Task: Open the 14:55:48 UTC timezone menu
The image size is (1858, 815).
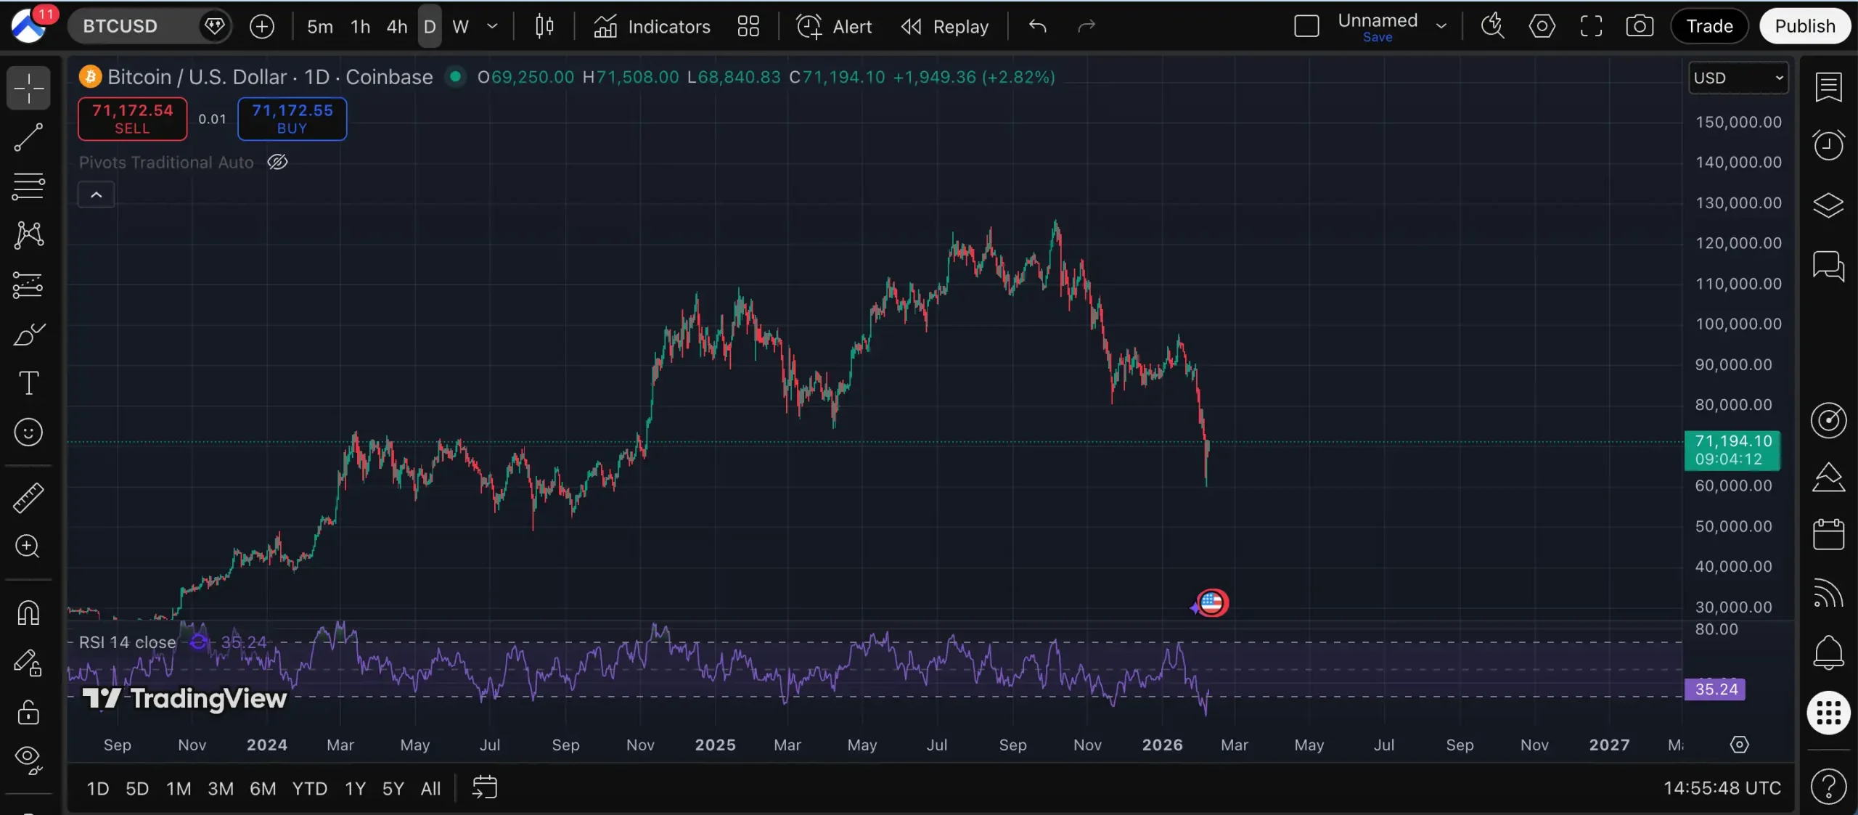Action: point(1722,789)
